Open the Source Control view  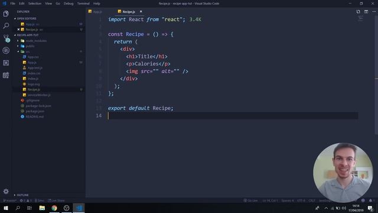click(x=6, y=38)
